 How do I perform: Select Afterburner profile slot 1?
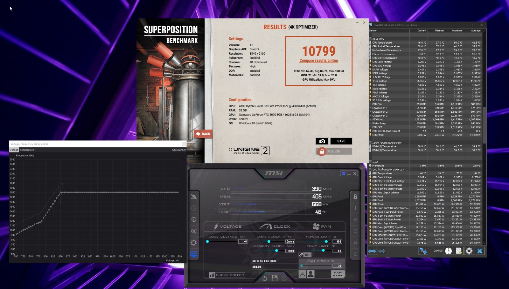pyautogui.click(x=355, y=208)
